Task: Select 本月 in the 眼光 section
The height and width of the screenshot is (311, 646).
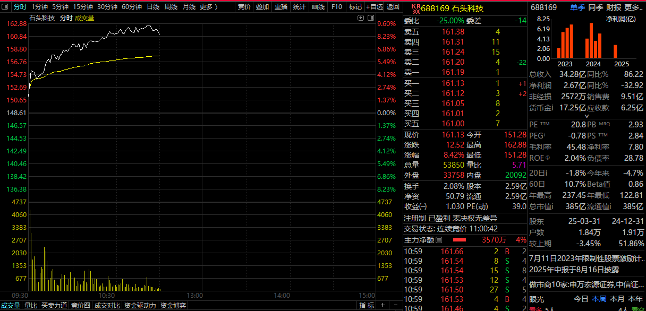Action: coord(617,299)
